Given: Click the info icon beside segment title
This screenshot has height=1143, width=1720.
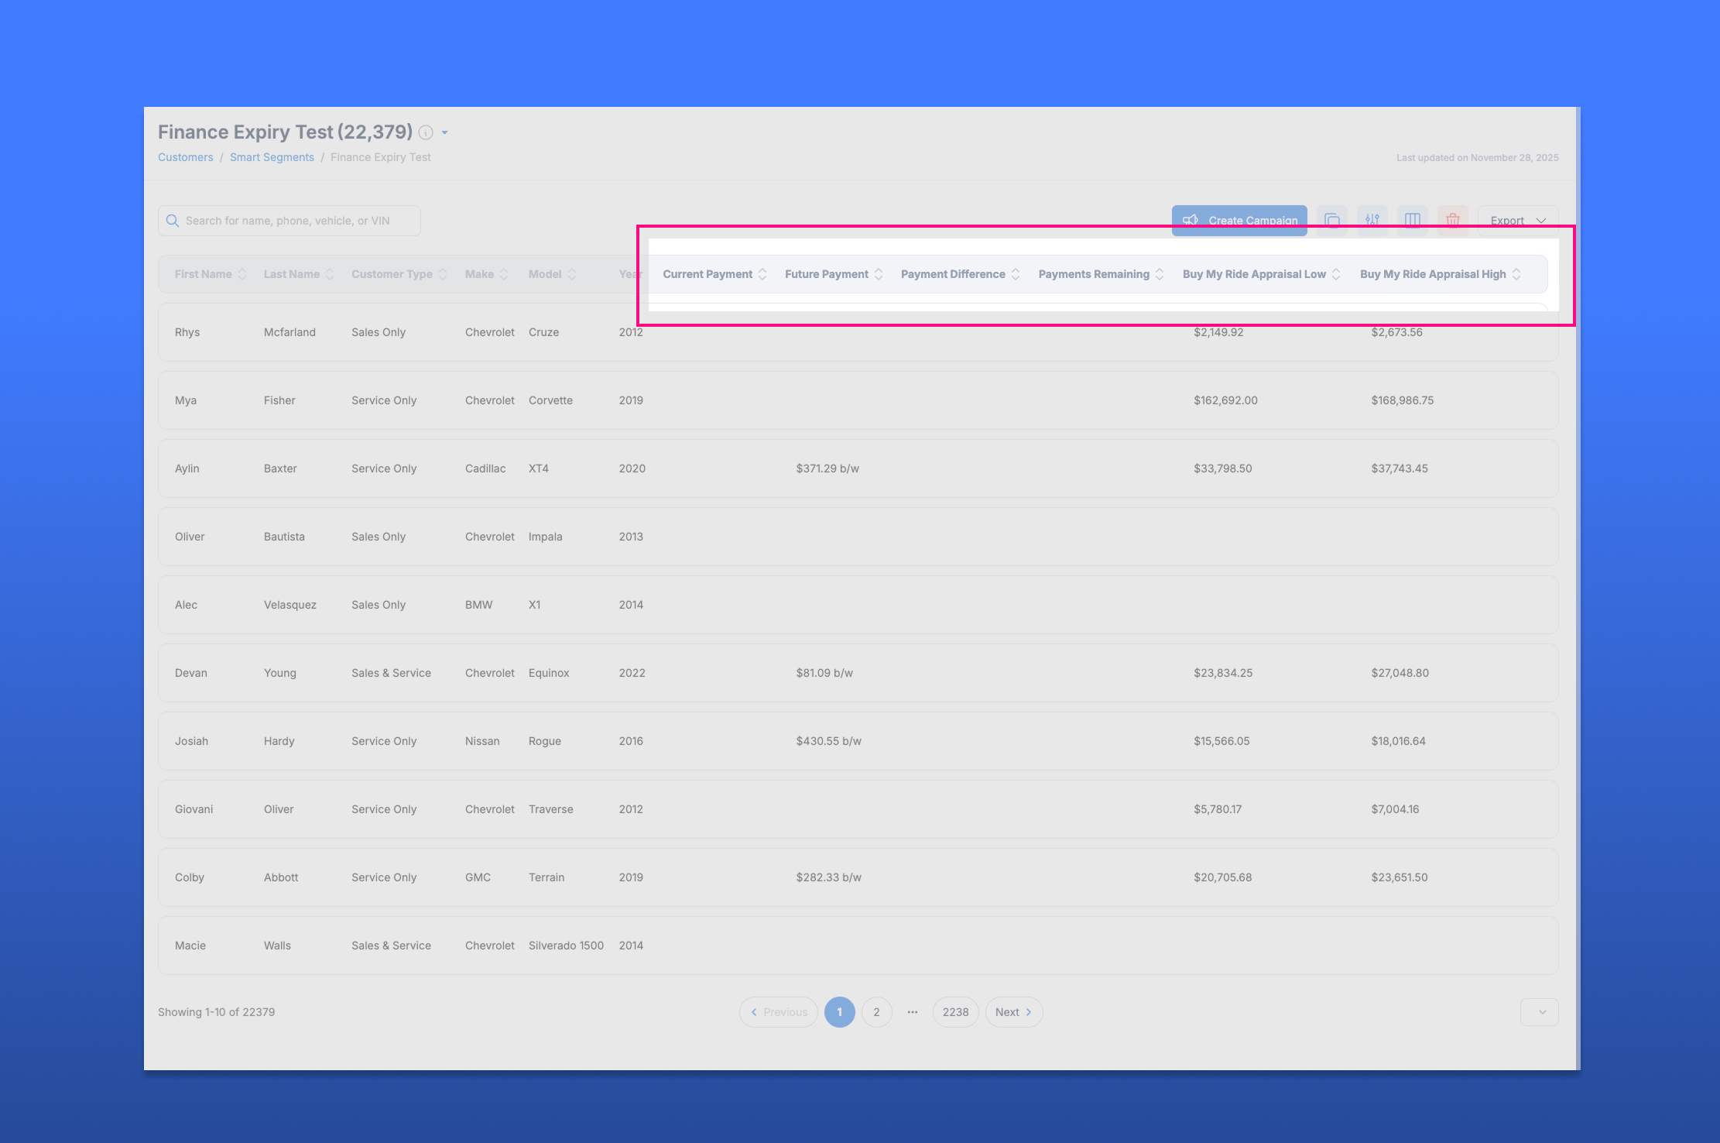Looking at the screenshot, I should pos(426,132).
